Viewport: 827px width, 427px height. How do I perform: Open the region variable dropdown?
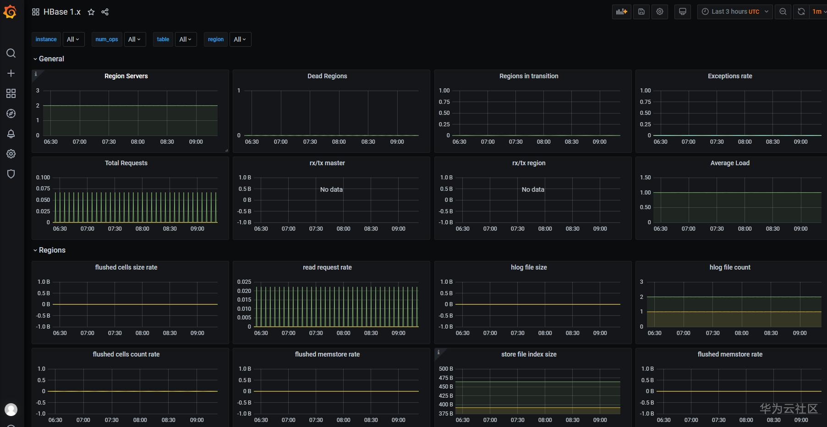click(x=240, y=39)
